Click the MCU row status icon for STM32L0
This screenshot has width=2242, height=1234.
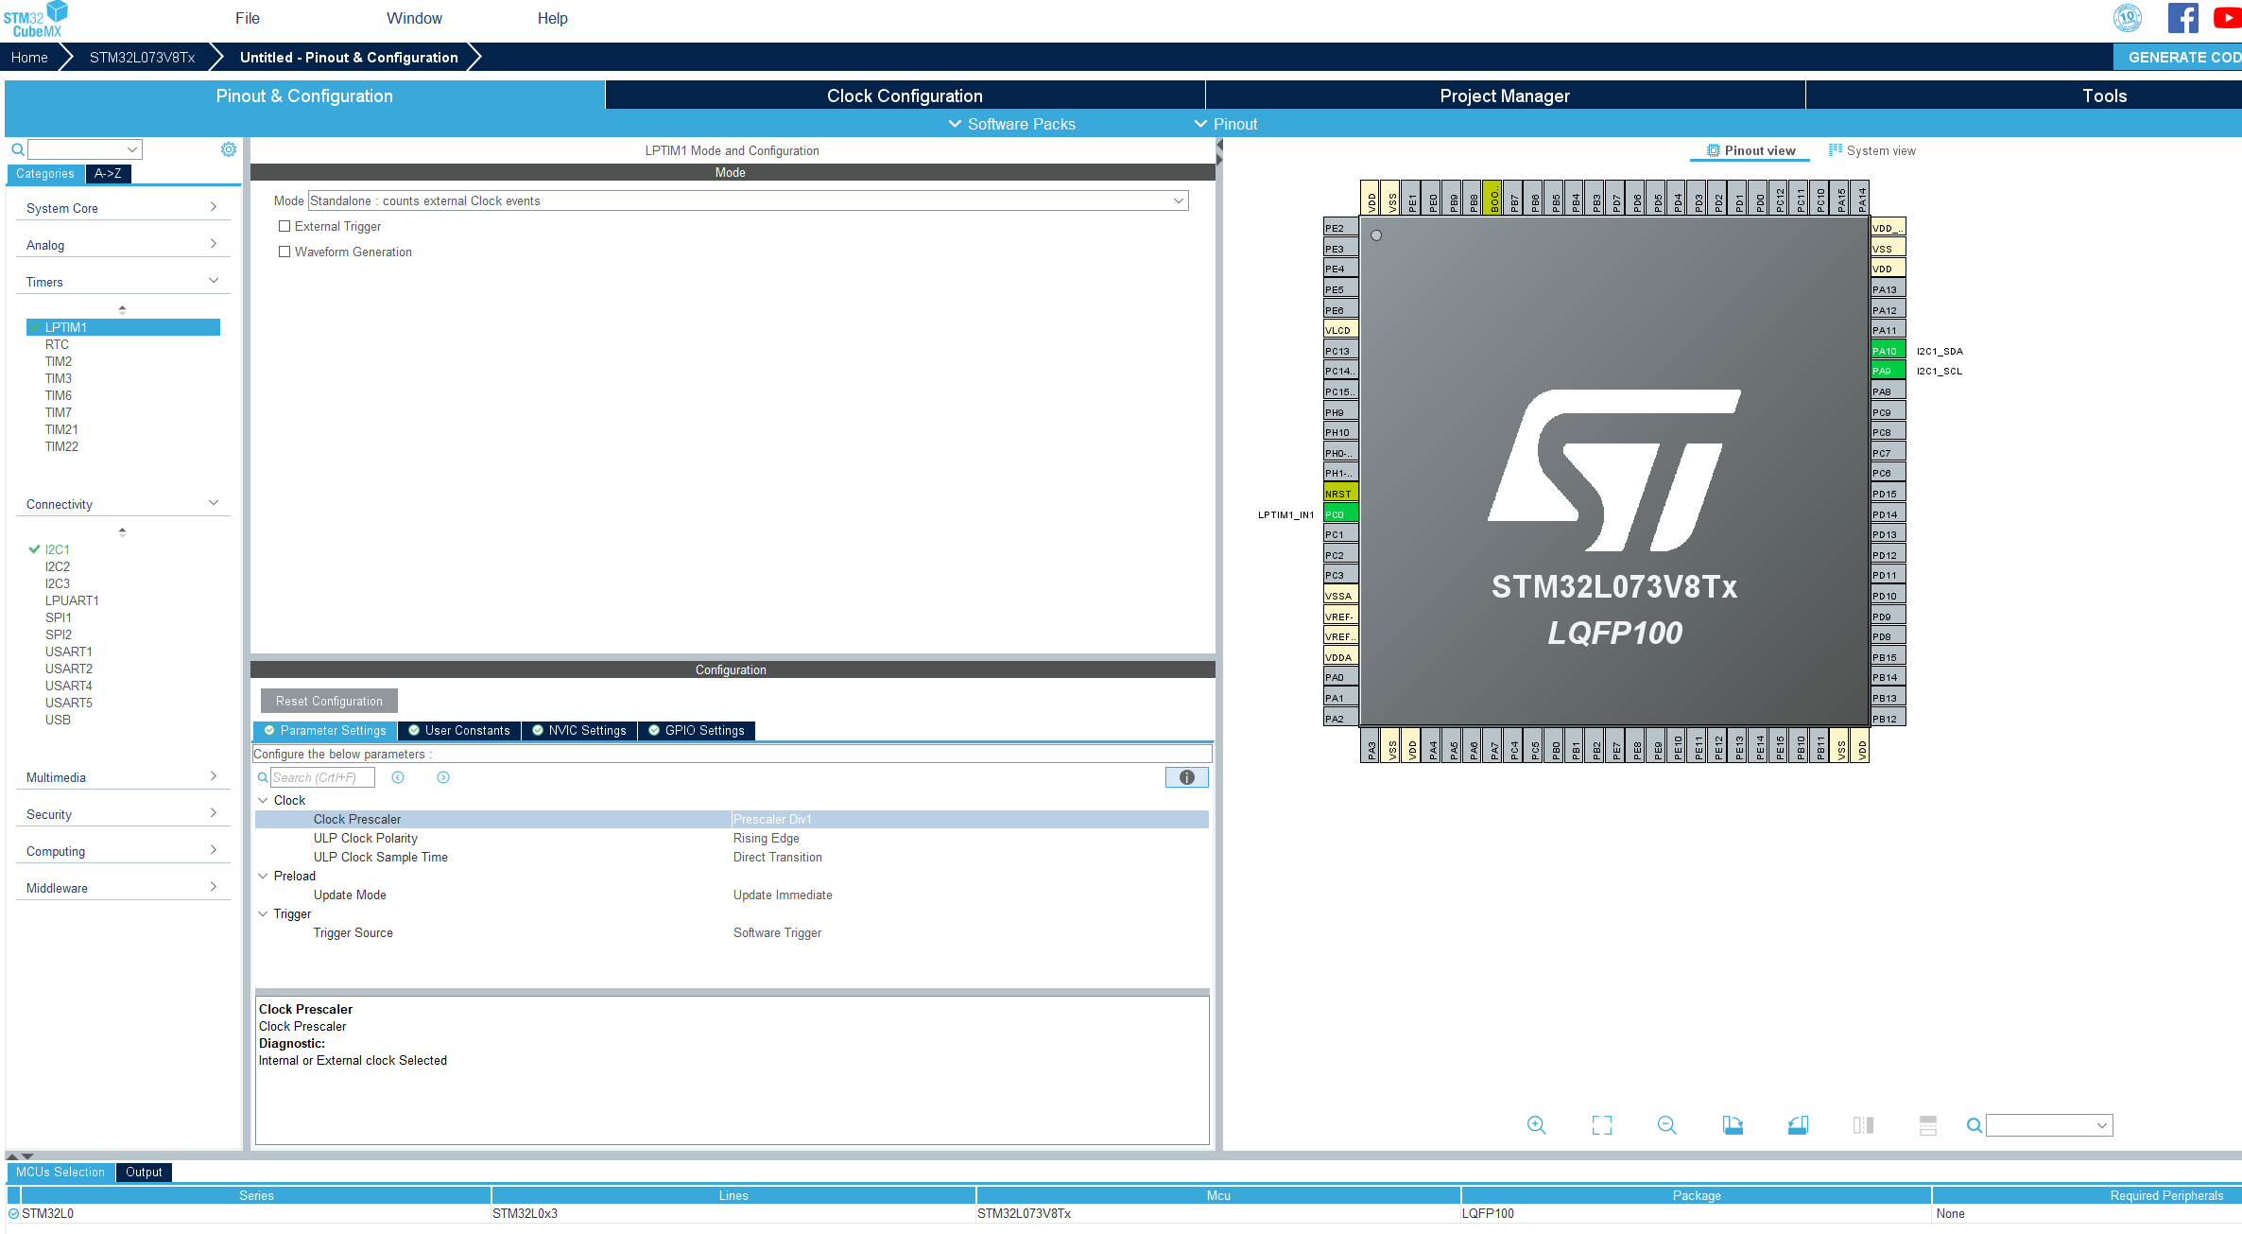point(13,1213)
